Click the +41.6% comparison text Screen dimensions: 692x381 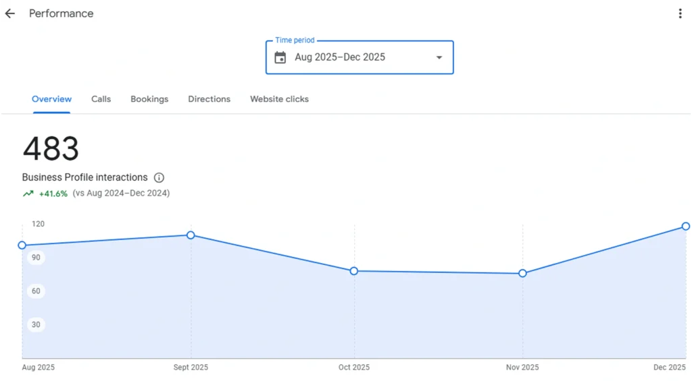pos(53,194)
